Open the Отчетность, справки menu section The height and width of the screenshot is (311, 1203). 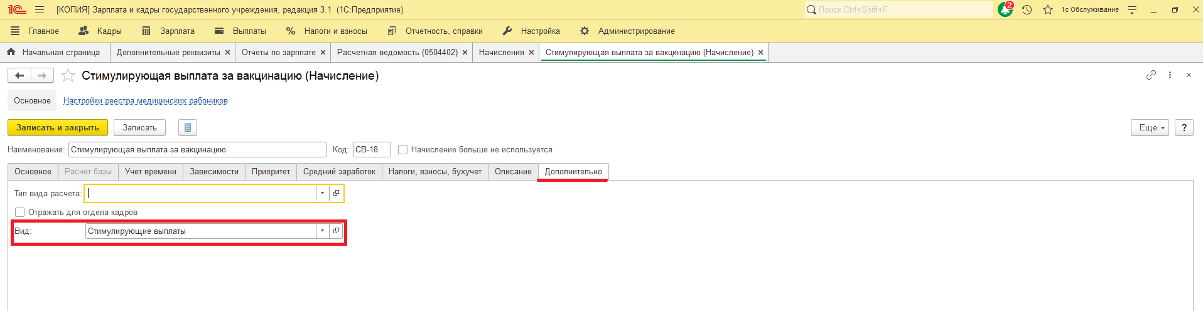[435, 31]
